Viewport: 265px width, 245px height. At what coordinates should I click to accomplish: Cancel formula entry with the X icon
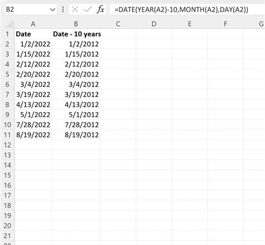pyautogui.click(x=75, y=9)
